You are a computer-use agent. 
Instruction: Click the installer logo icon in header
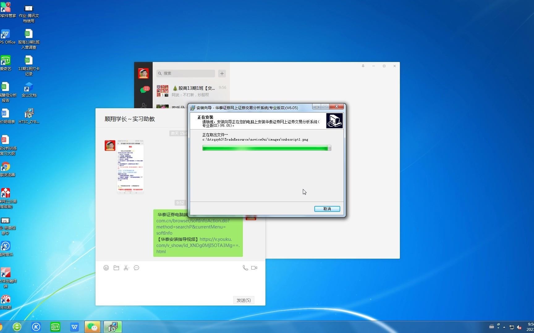pos(334,121)
